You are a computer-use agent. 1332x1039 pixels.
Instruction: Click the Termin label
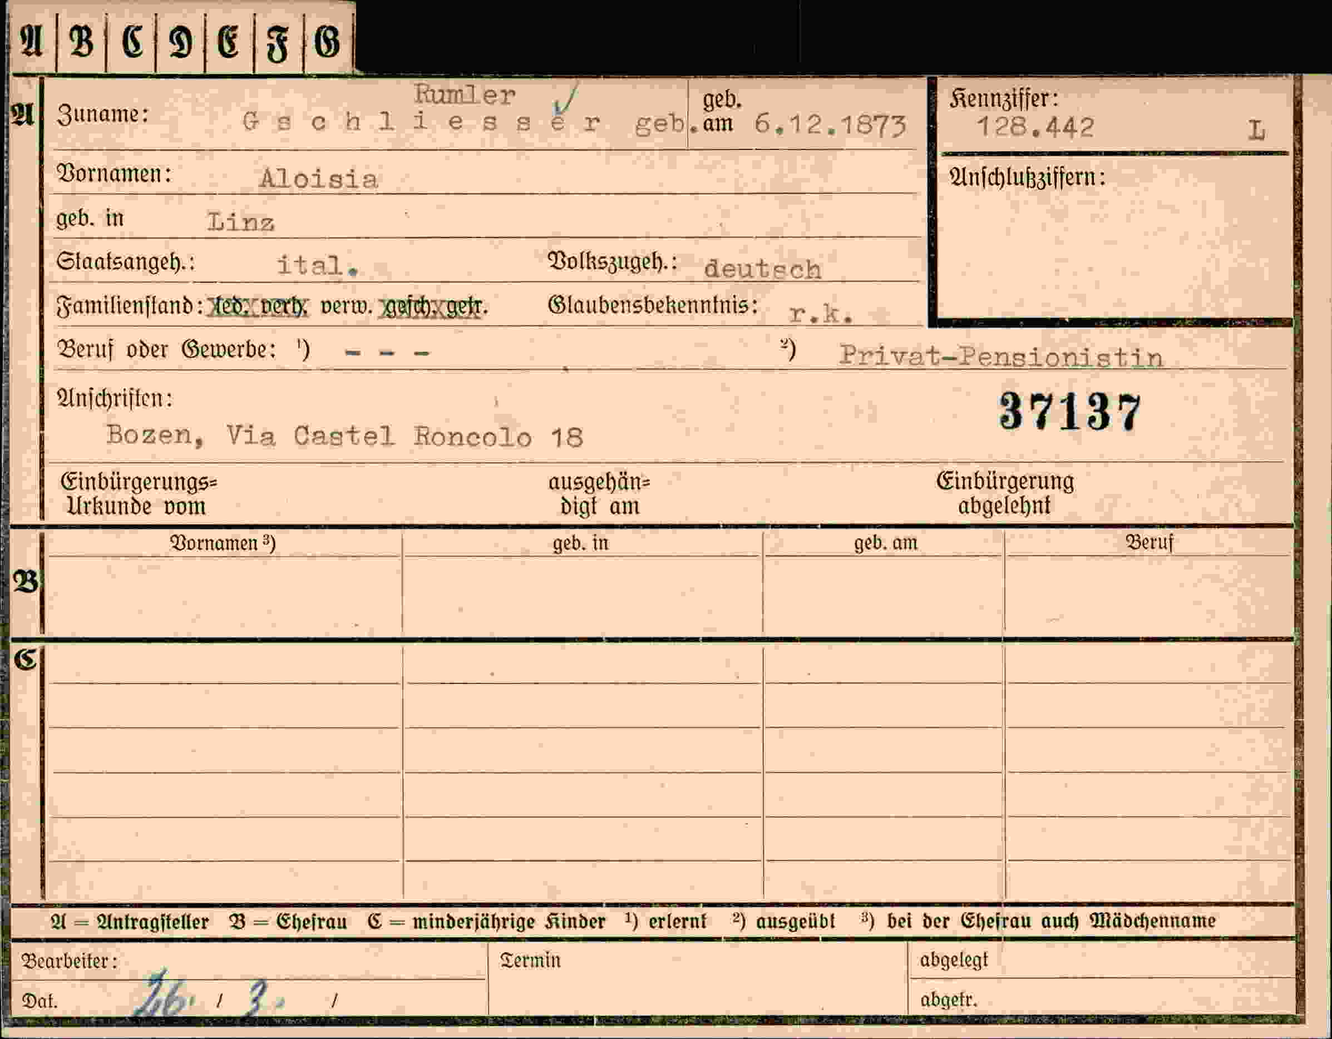pyautogui.click(x=530, y=961)
